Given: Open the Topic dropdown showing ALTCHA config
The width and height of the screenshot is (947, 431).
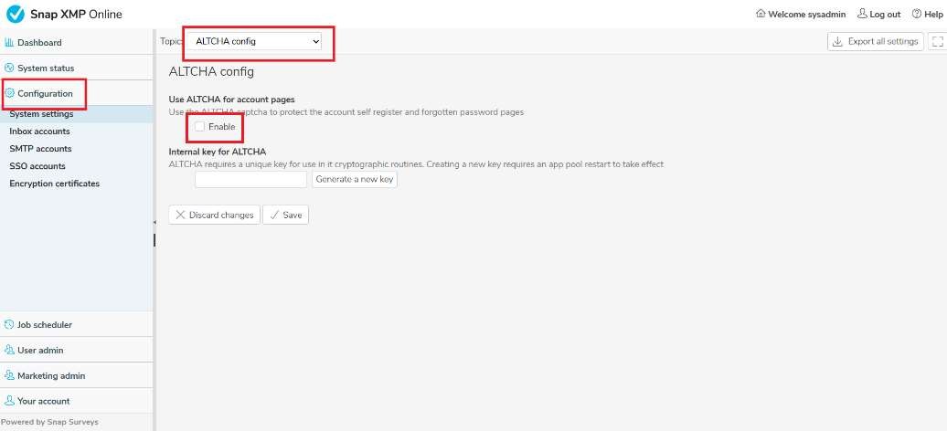Looking at the screenshot, I should [x=257, y=41].
